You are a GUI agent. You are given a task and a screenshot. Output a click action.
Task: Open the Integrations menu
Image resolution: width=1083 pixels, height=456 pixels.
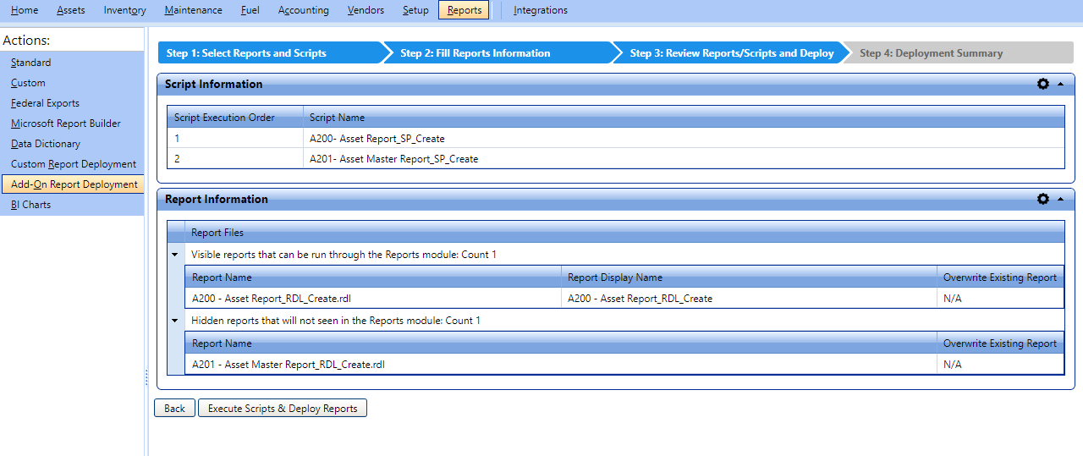[x=541, y=10]
